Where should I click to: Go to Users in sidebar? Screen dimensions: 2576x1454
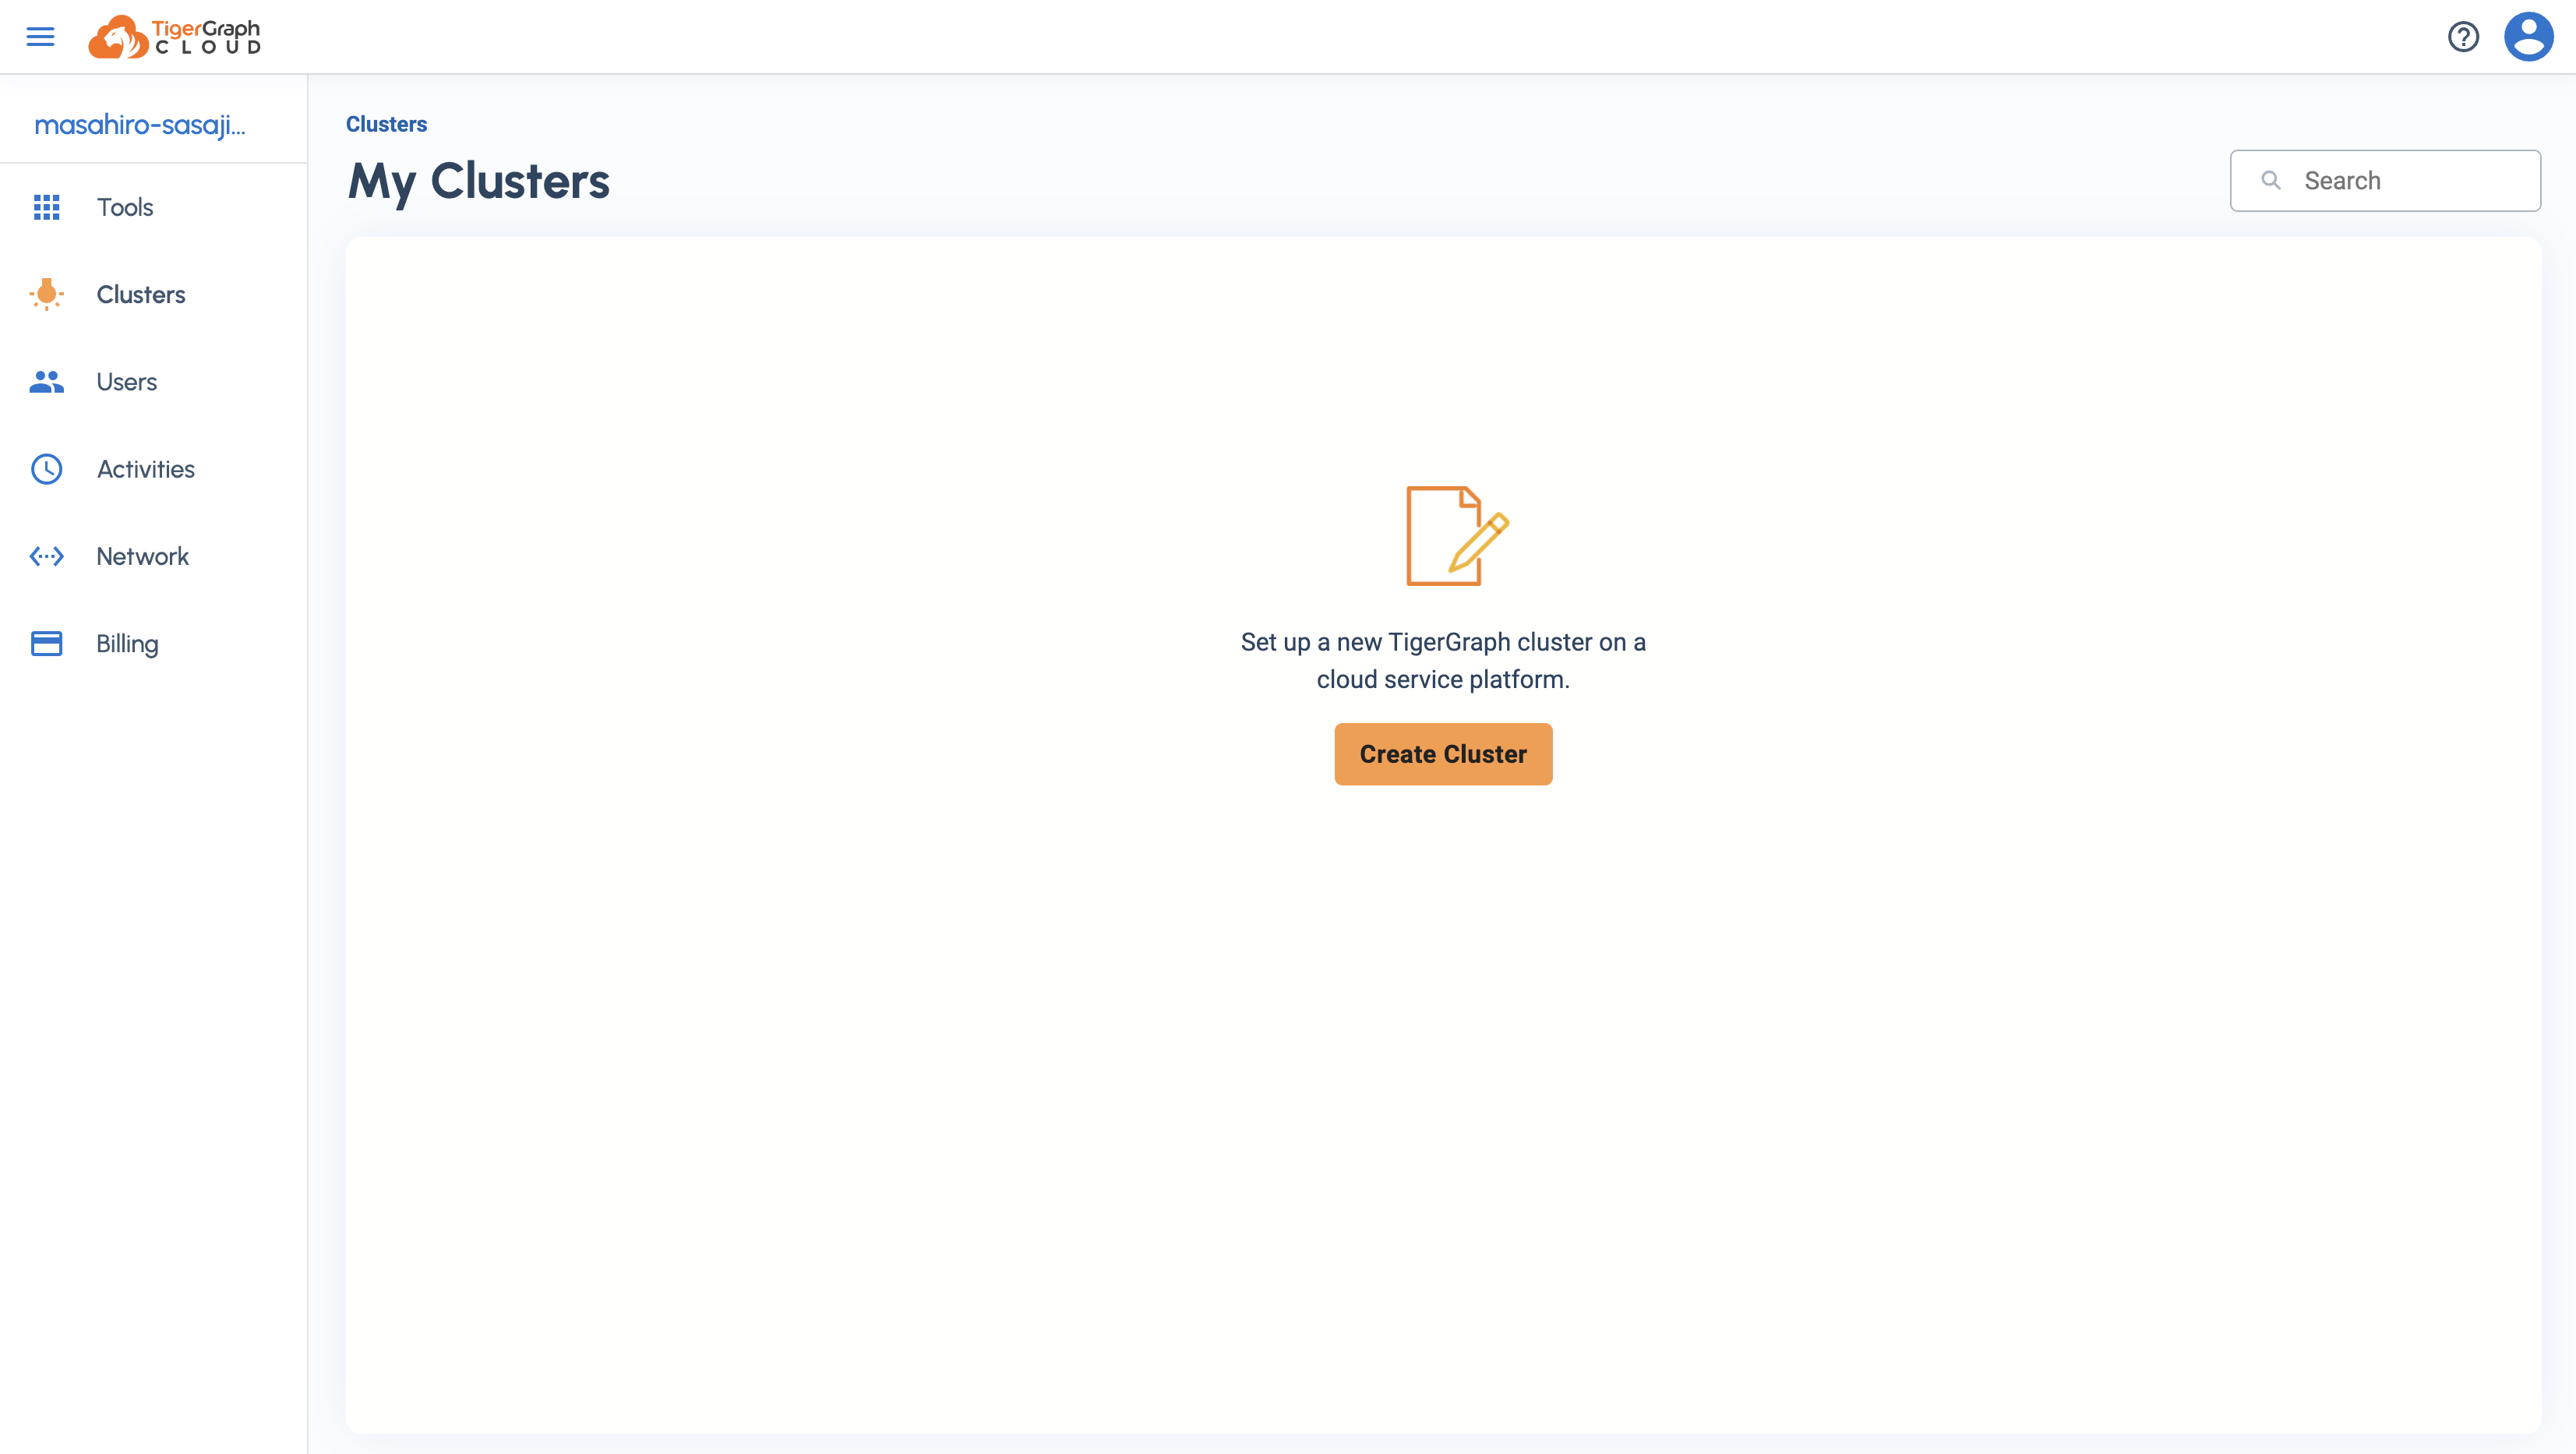coord(127,382)
